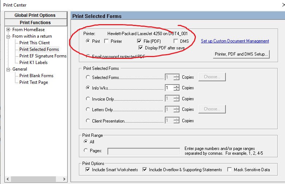
Task: Choose Print Blank Forms item
Action: [36, 76]
